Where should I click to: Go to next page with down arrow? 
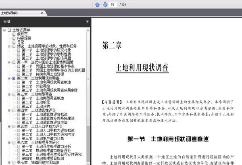coord(105,4)
